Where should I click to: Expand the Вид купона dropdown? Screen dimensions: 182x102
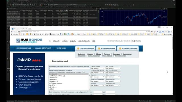[113, 68]
